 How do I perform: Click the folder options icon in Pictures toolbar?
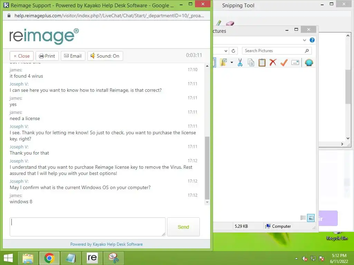click(224, 62)
